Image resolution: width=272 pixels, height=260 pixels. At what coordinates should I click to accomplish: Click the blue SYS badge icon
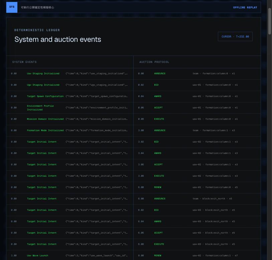(x=12, y=7)
